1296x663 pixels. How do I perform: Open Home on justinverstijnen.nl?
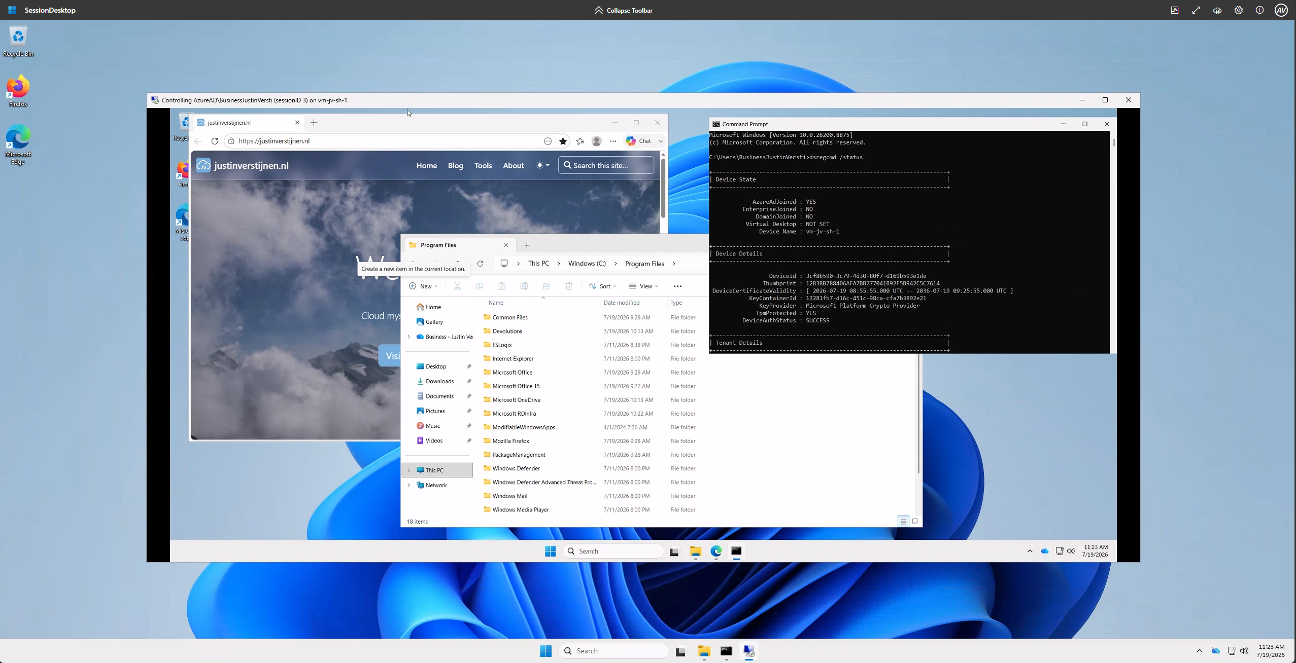coord(427,165)
